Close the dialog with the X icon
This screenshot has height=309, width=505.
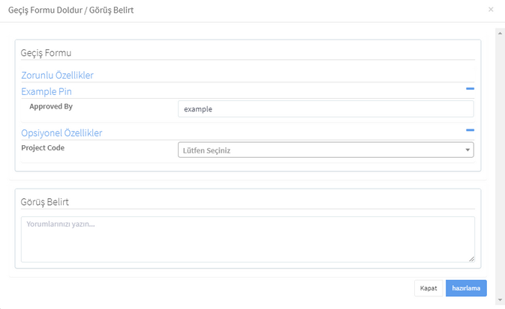tap(491, 10)
